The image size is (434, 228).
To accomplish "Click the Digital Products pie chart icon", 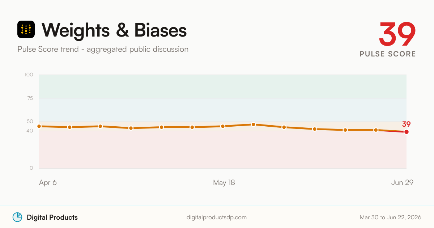I will 17,217.
